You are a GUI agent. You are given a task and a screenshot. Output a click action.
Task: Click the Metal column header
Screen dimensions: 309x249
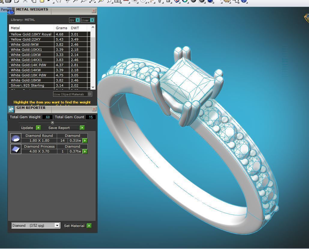(32, 28)
